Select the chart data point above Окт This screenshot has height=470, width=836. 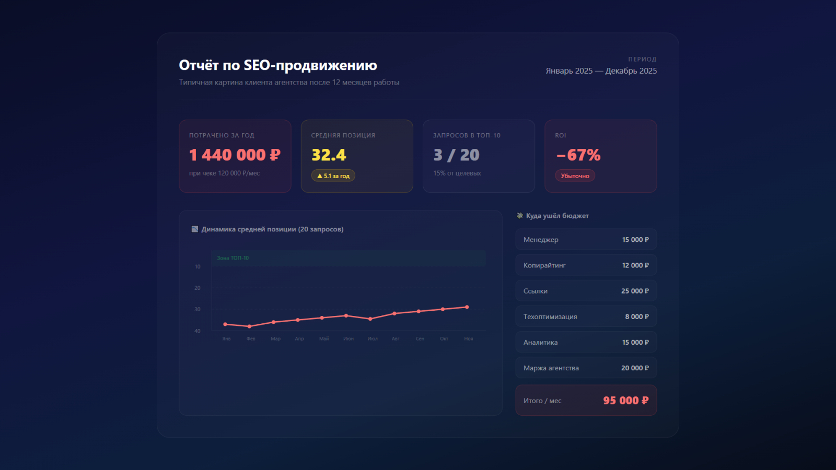443,309
